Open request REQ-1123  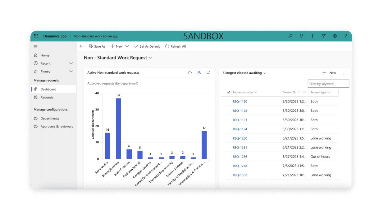[240, 120]
